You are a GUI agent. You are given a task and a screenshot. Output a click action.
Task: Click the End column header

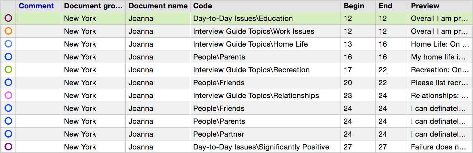(x=385, y=6)
